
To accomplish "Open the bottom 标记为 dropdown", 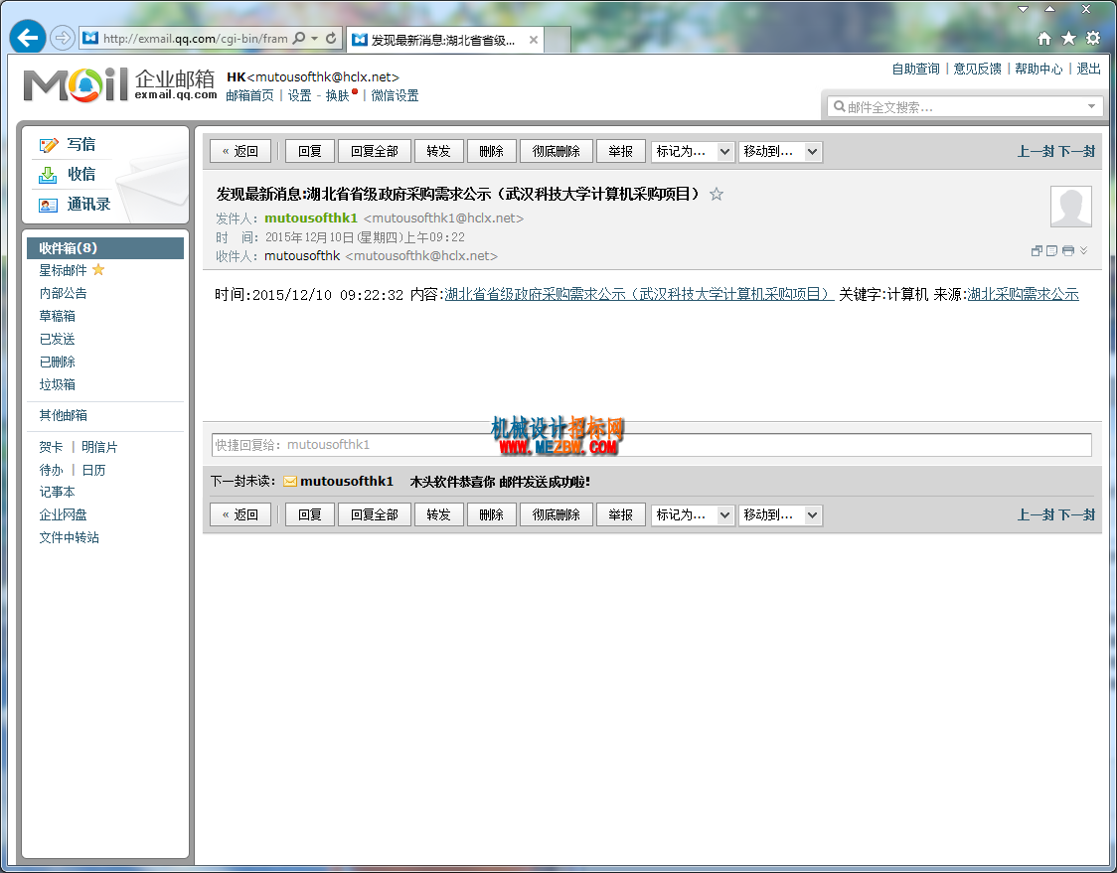I will (693, 514).
